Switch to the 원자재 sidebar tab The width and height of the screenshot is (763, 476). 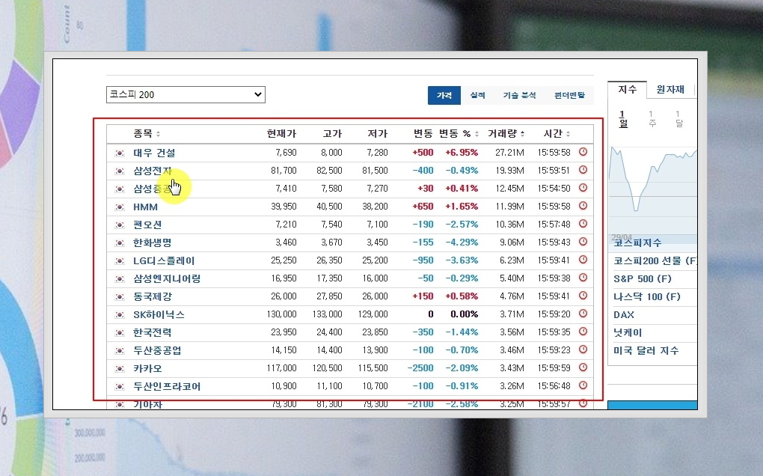click(x=670, y=90)
